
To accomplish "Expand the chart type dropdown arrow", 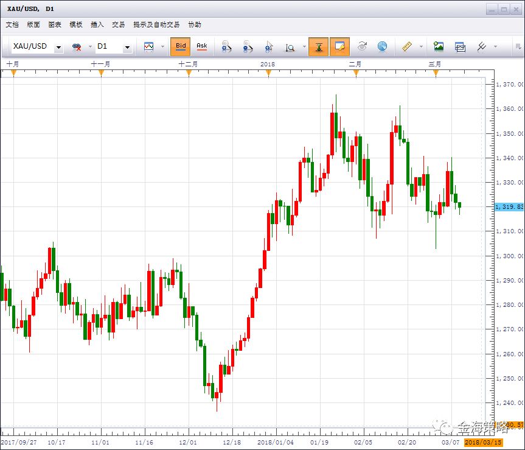I will pos(162,47).
